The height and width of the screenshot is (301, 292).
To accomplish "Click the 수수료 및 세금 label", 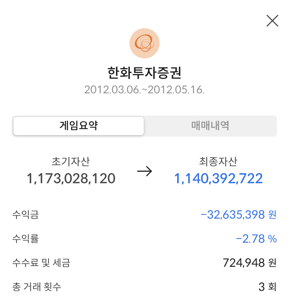I will click(41, 263).
